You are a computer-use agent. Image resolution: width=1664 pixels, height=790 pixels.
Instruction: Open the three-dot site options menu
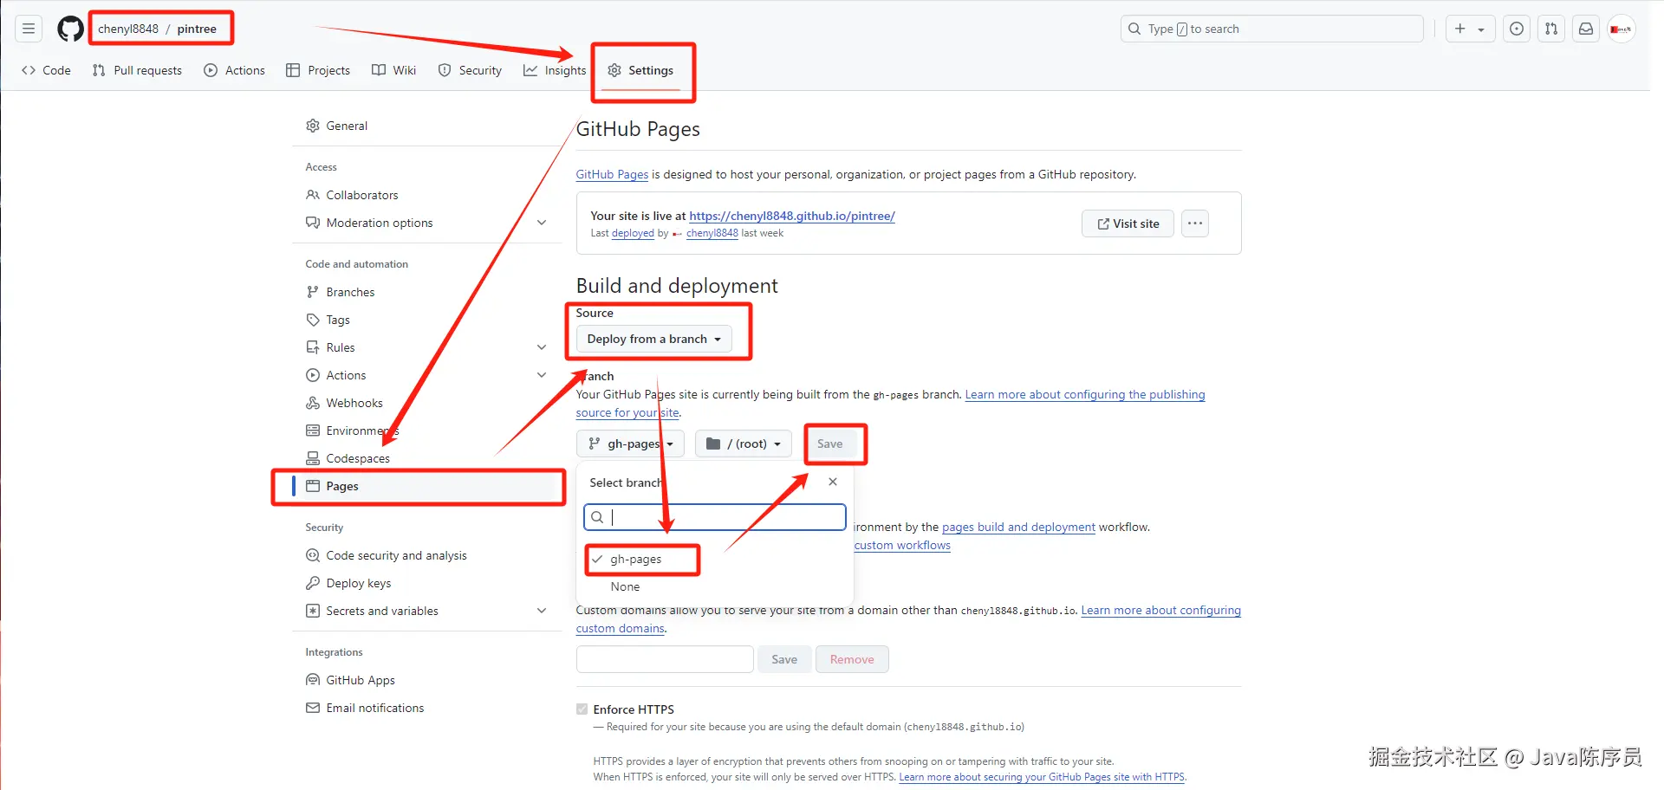point(1195,223)
